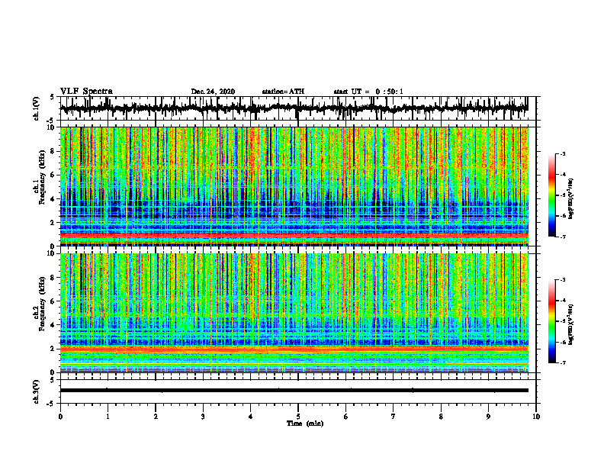Click the time axis tick label "4"
The image size is (604, 467).
coord(250,417)
